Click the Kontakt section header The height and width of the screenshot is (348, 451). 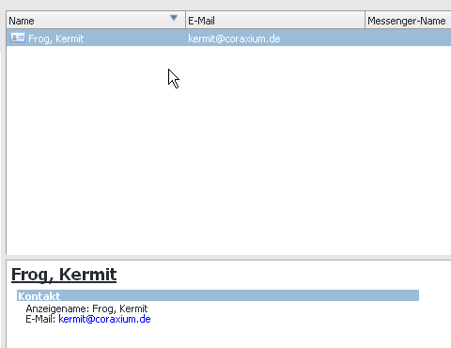click(218, 295)
